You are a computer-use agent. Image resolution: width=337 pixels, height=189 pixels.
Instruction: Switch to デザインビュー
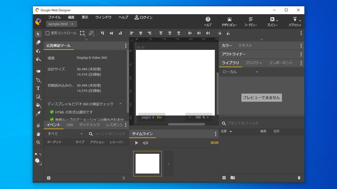point(229,22)
